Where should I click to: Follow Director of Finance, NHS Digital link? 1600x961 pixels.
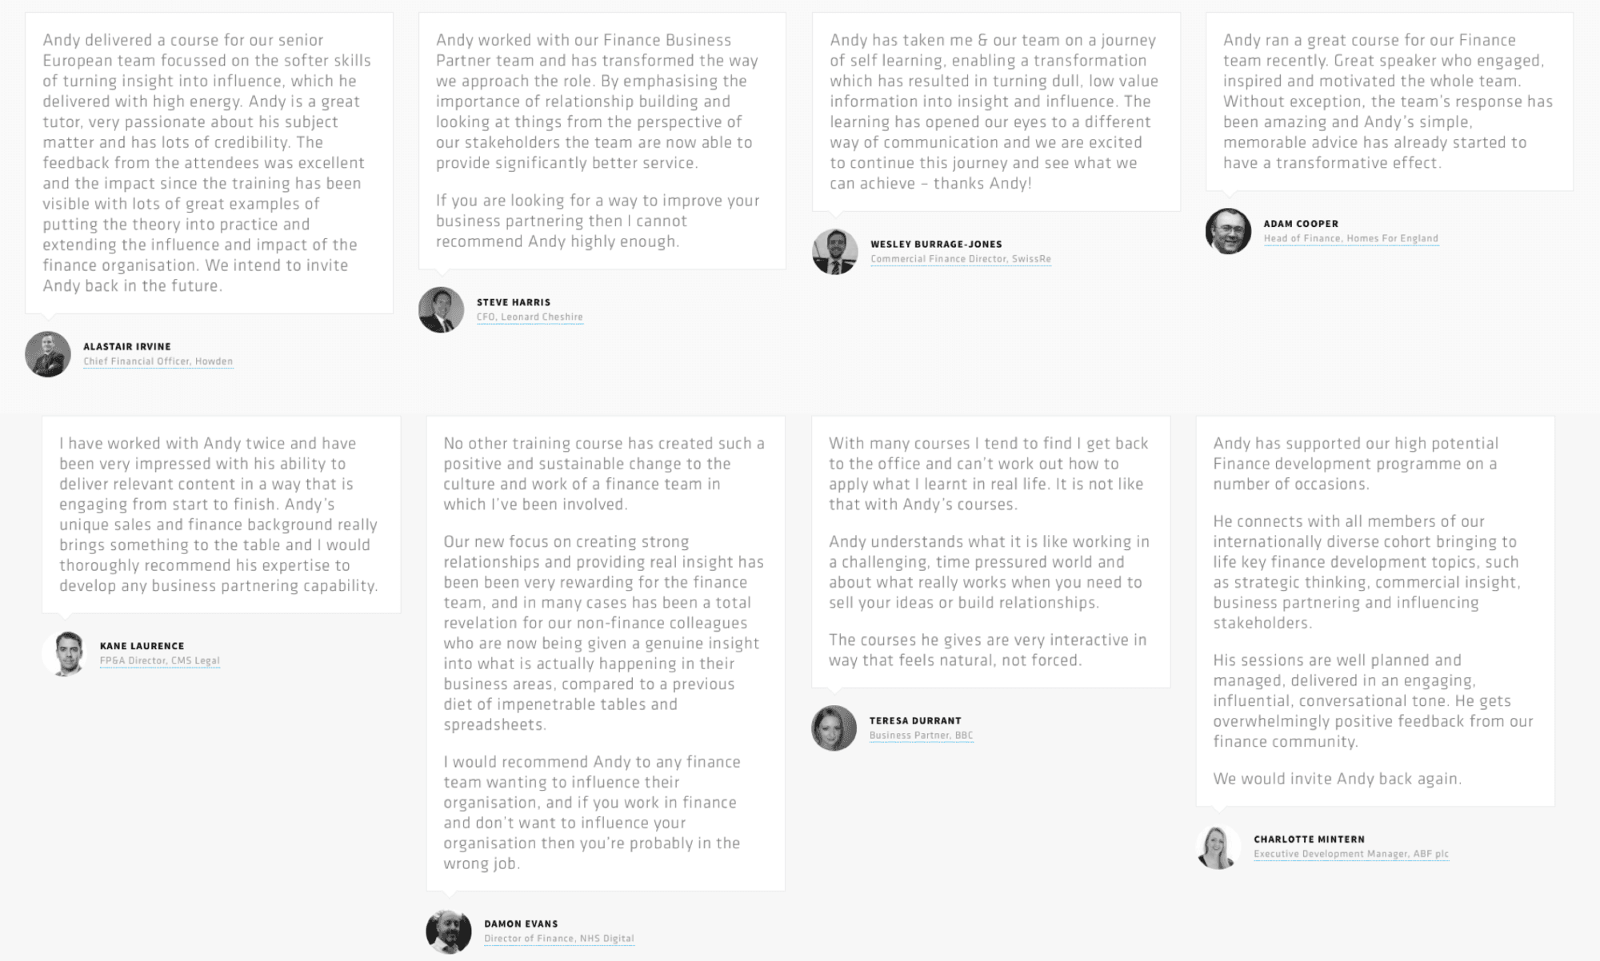coord(558,939)
